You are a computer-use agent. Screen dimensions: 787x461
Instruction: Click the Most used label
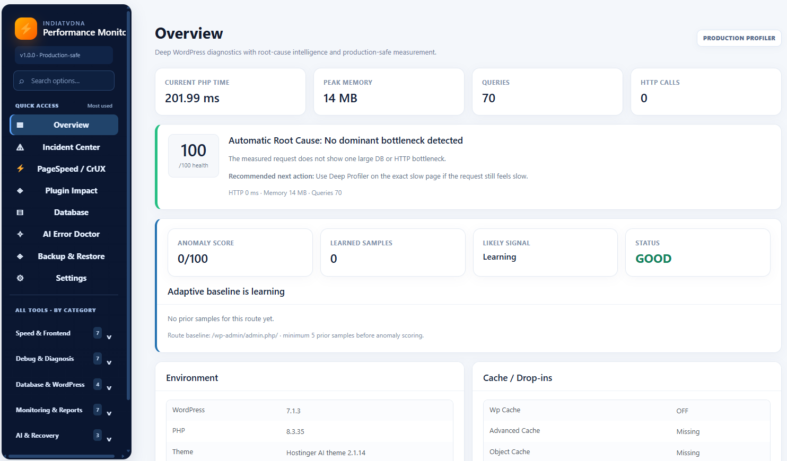[100, 106]
